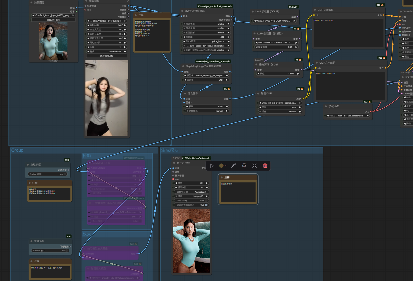Screen dimensions: 413x281
Task: Click collapse dot on DW姿态预处理器 node
Action: [182, 11]
